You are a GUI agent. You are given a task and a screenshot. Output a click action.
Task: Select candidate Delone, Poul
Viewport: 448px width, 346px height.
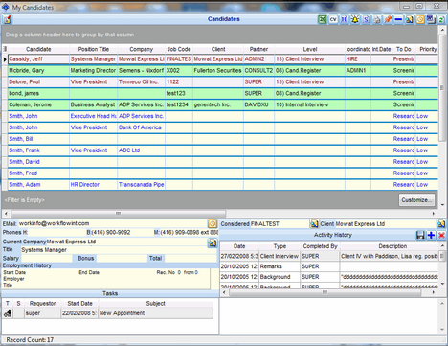(x=25, y=82)
